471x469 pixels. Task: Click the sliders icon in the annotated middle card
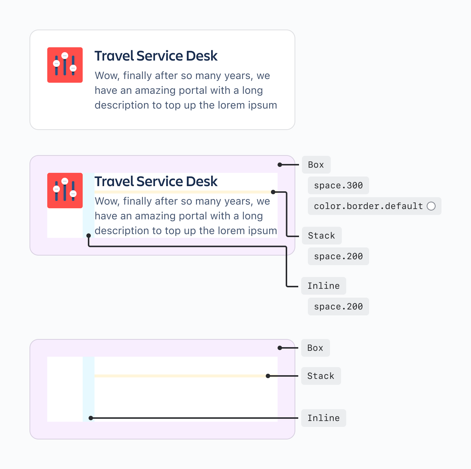(x=65, y=191)
